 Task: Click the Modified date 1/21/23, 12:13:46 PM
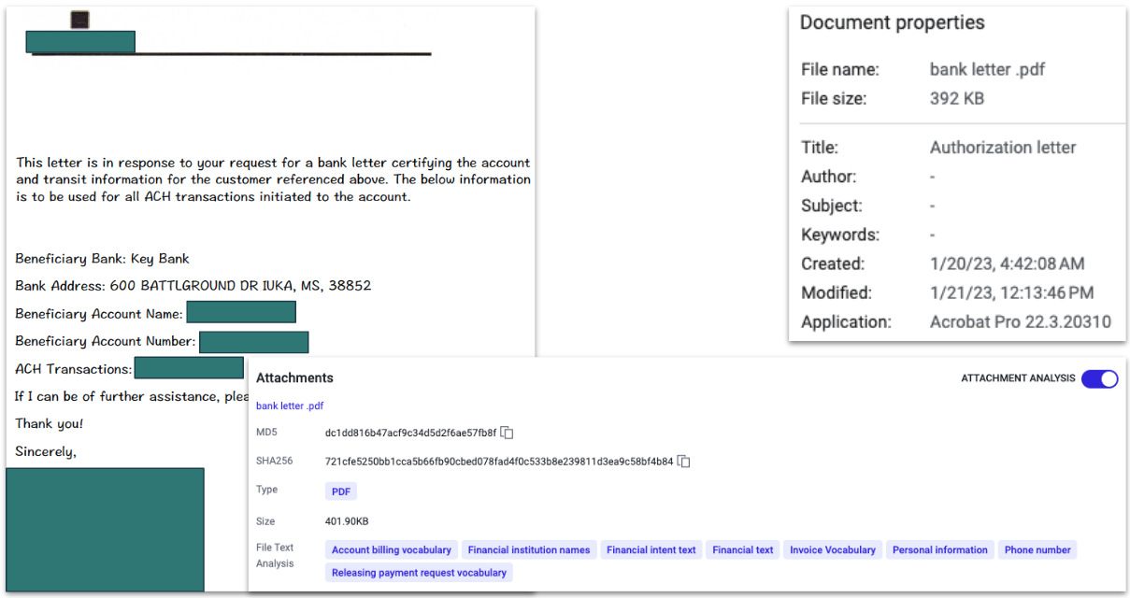(1012, 292)
